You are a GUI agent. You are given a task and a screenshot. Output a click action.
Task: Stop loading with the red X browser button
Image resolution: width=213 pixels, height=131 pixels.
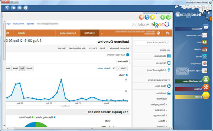[141, 17]
